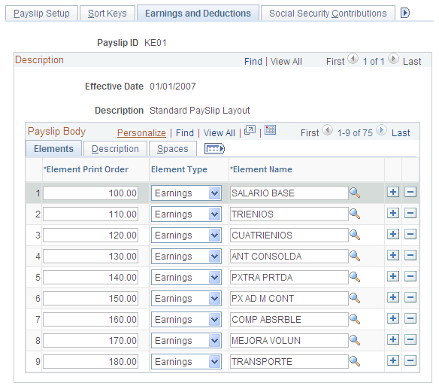Sort by Element Type column header
Image resolution: width=439 pixels, height=389 pixels.
[179, 169]
